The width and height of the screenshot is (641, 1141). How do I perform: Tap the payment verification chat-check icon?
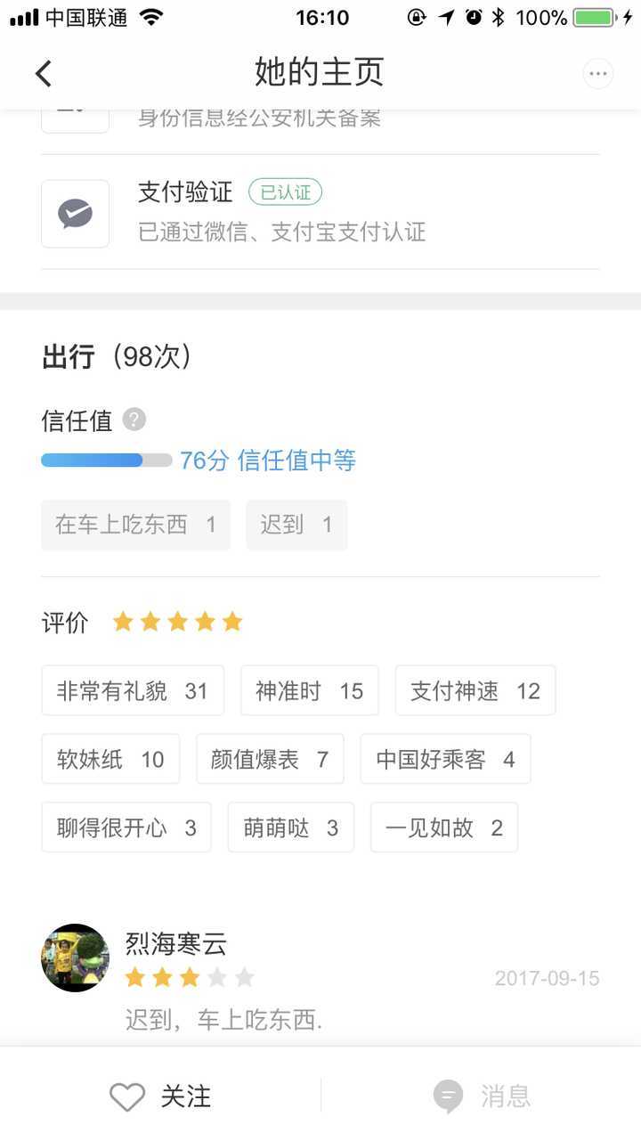point(76,214)
